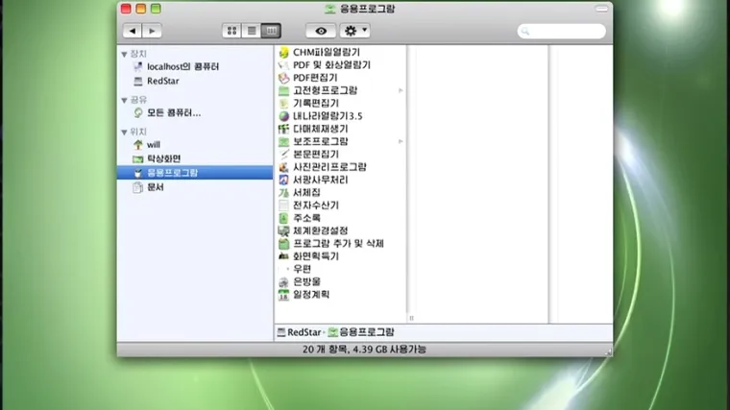
Task: Switch to list view mode
Action: click(252, 32)
